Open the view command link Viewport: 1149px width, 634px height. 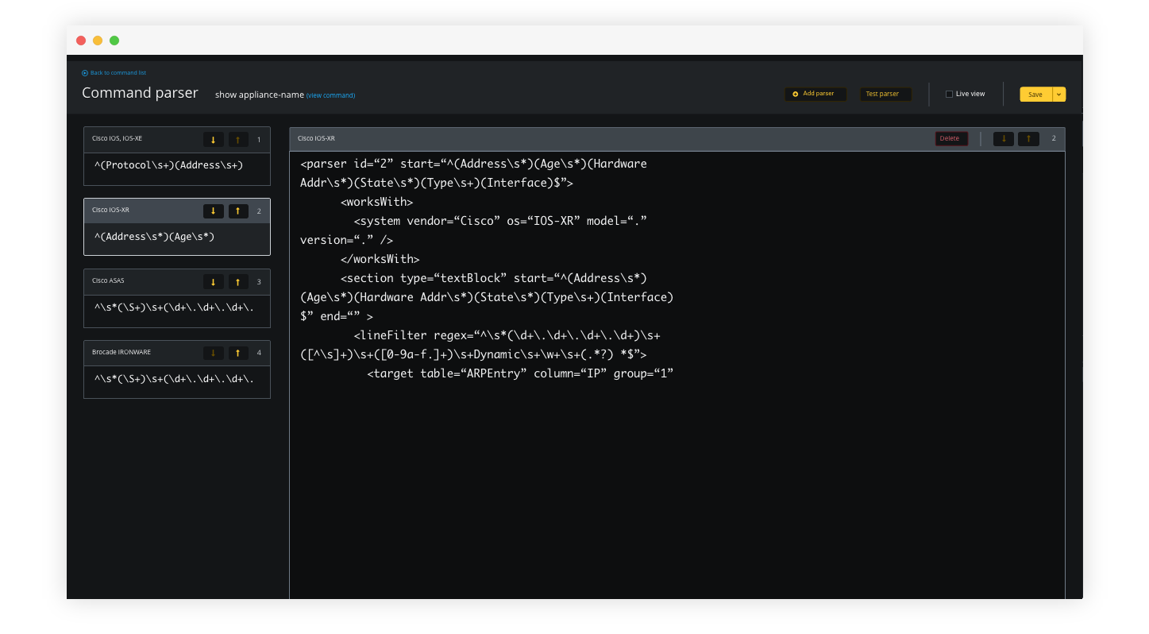[330, 95]
